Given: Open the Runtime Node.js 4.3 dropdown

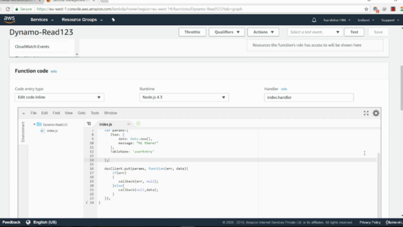Looking at the screenshot, I should pyautogui.click(x=184, y=97).
